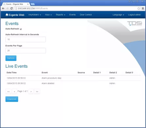This screenshot has height=128, width=146.
Task: Click date of Alarm procedure step row
Action: 16,78
